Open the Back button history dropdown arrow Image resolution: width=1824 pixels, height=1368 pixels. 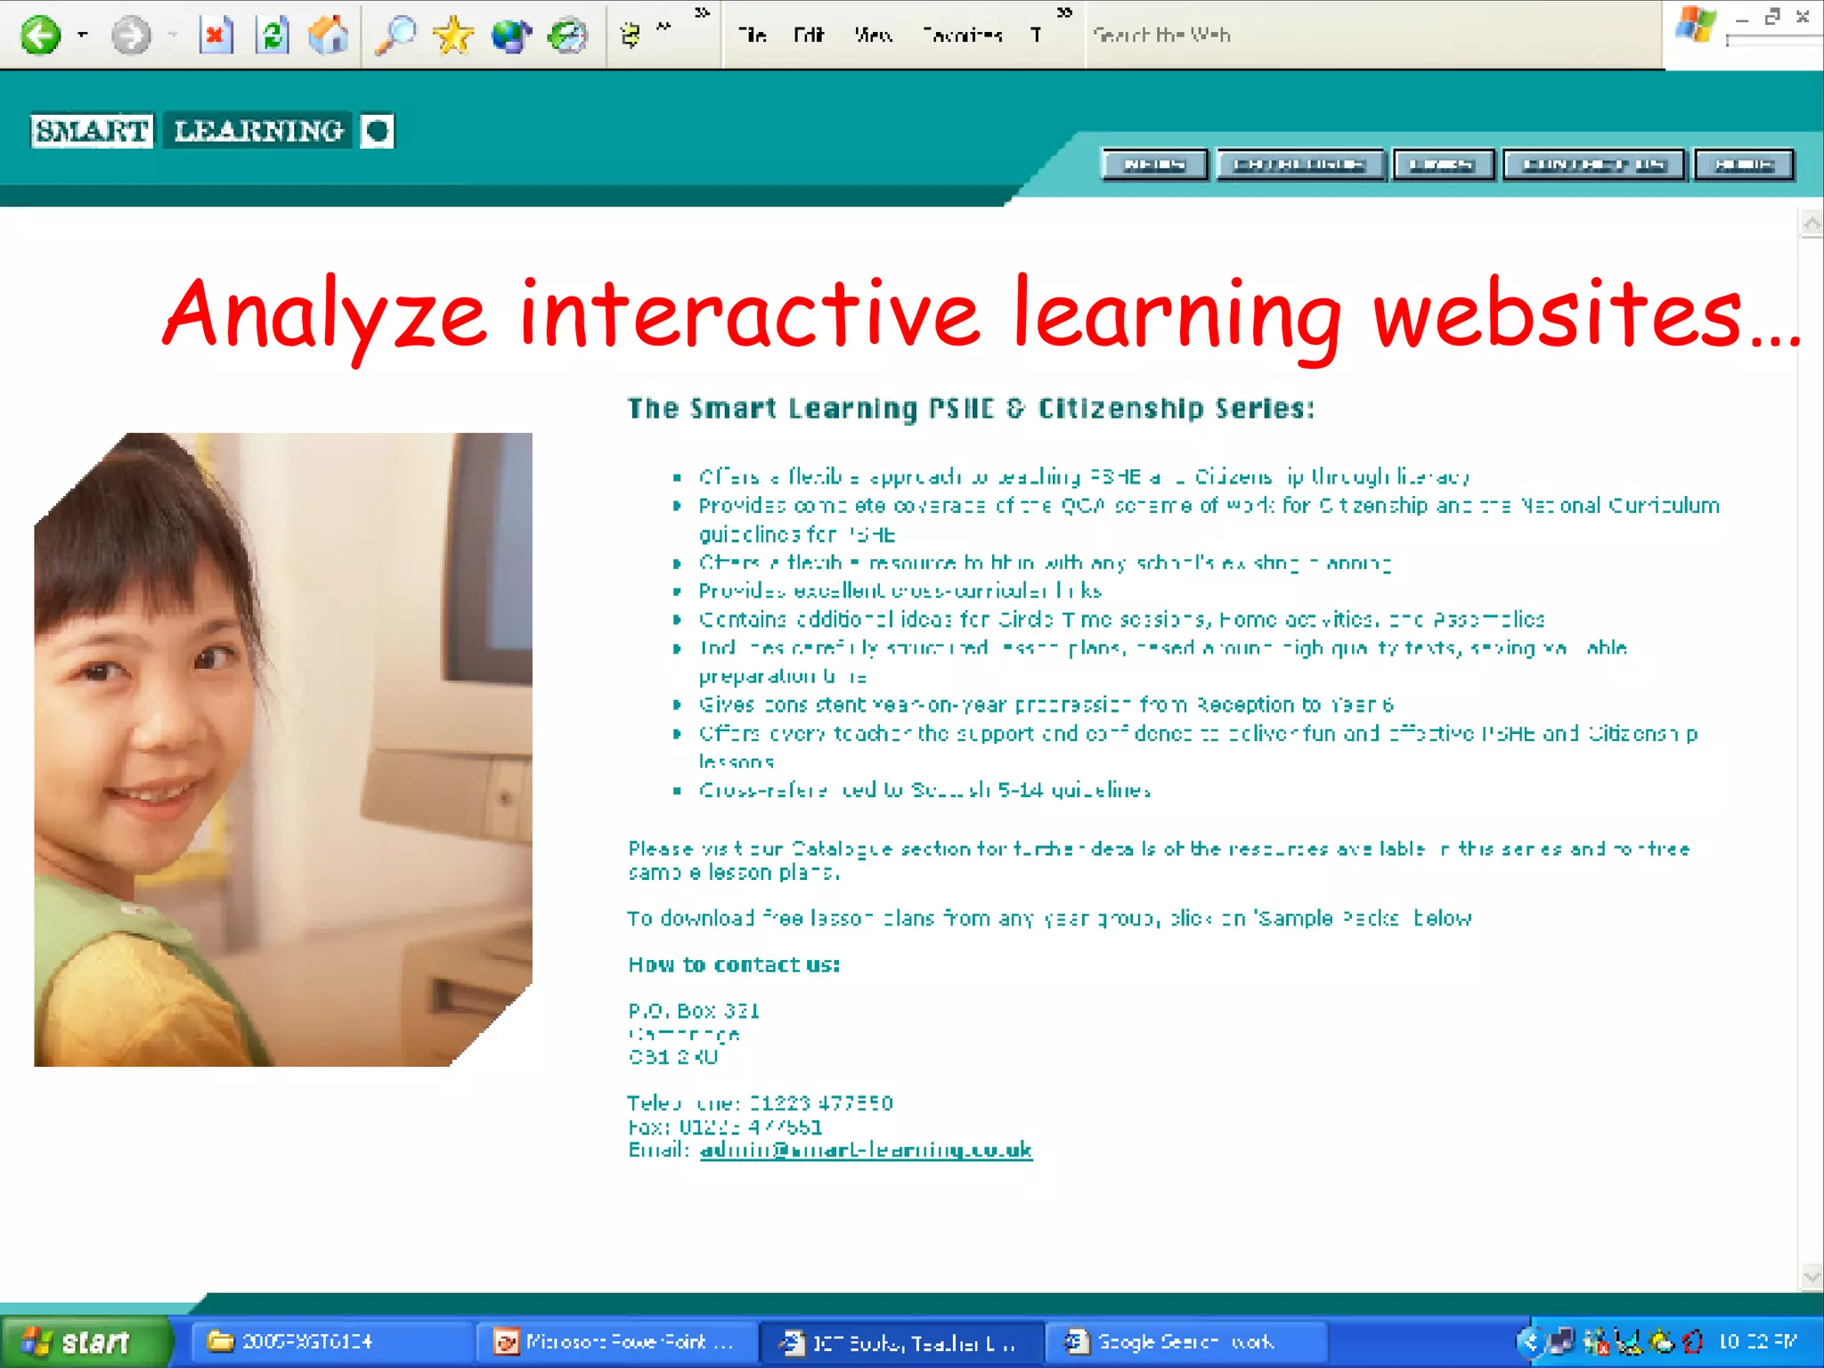tap(82, 36)
